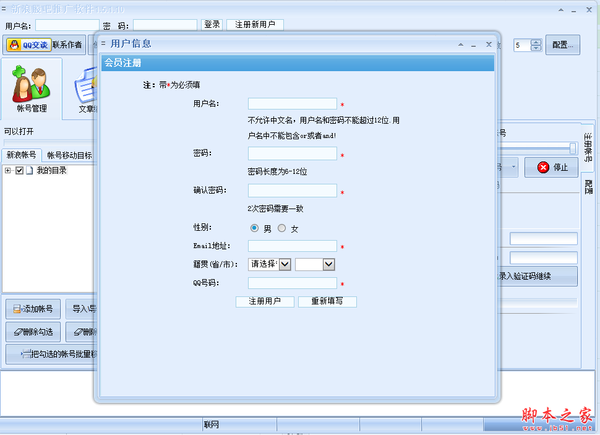Click the slider handle beside the 注册帐号 tab
The width and height of the screenshot is (600, 435).
click(573, 149)
